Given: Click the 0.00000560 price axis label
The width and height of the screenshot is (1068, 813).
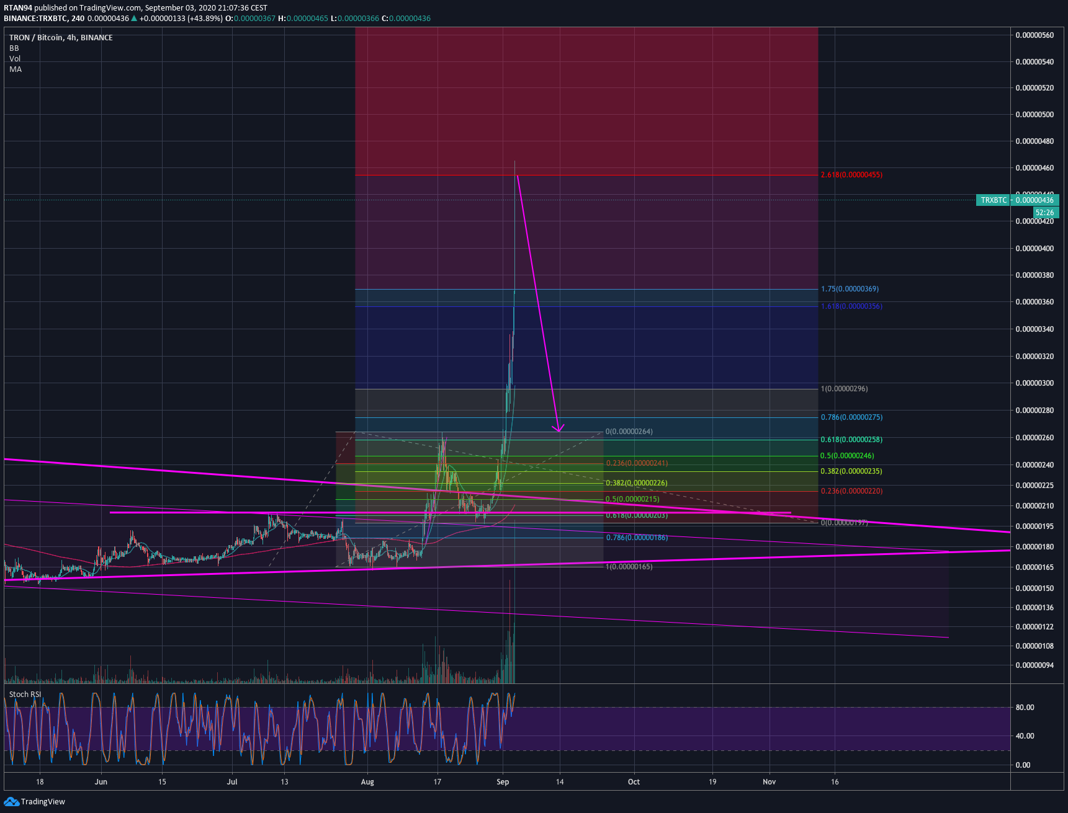Looking at the screenshot, I should [1034, 35].
